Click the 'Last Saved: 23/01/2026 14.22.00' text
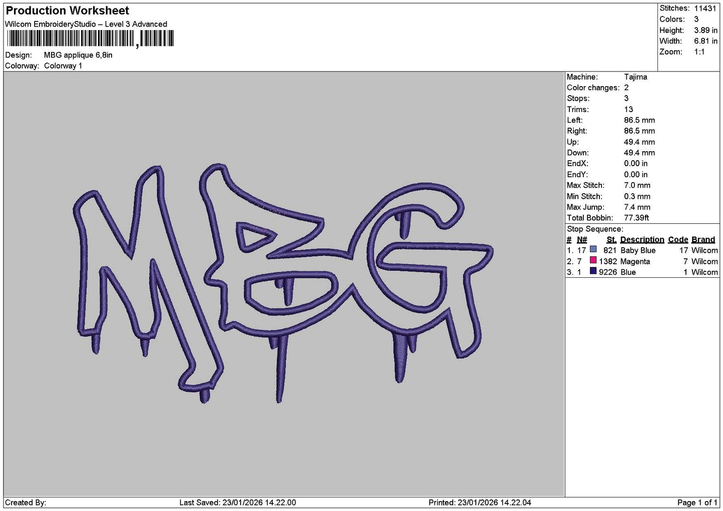 click(238, 502)
